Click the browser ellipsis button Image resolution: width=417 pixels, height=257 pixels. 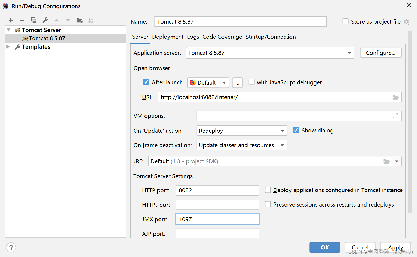pos(237,83)
